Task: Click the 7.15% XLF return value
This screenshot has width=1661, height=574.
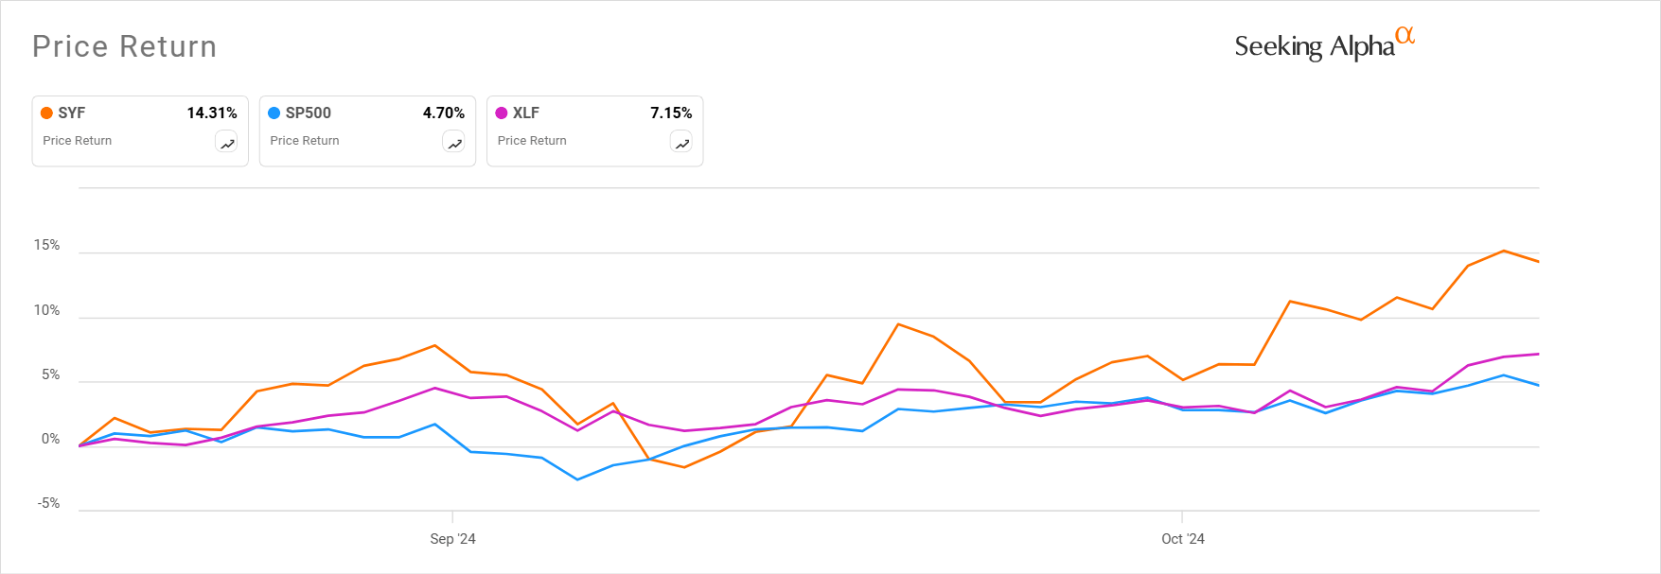Action: [671, 113]
